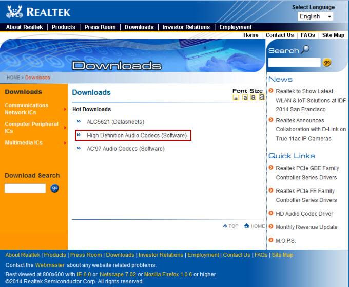Focus the site Search text field
Image resolution: width=349 pixels, height=287 pixels.
coord(294,63)
